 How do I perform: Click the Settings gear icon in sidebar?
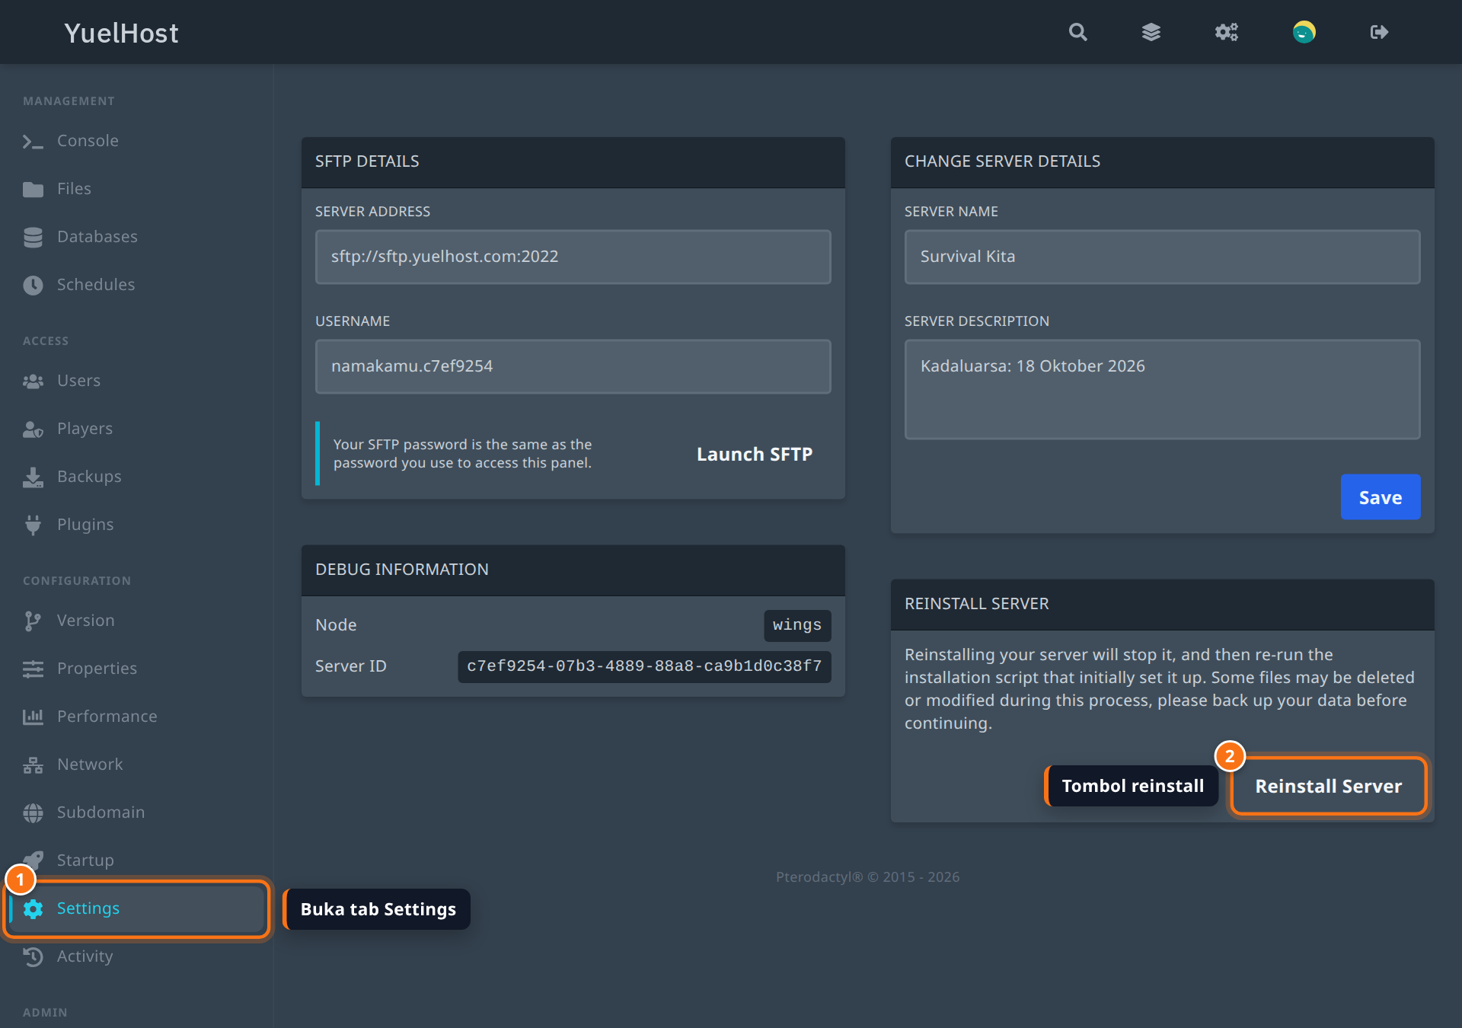coord(33,909)
